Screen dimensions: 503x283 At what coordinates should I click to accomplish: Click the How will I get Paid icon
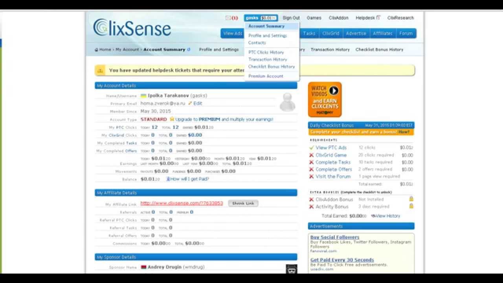(168, 179)
